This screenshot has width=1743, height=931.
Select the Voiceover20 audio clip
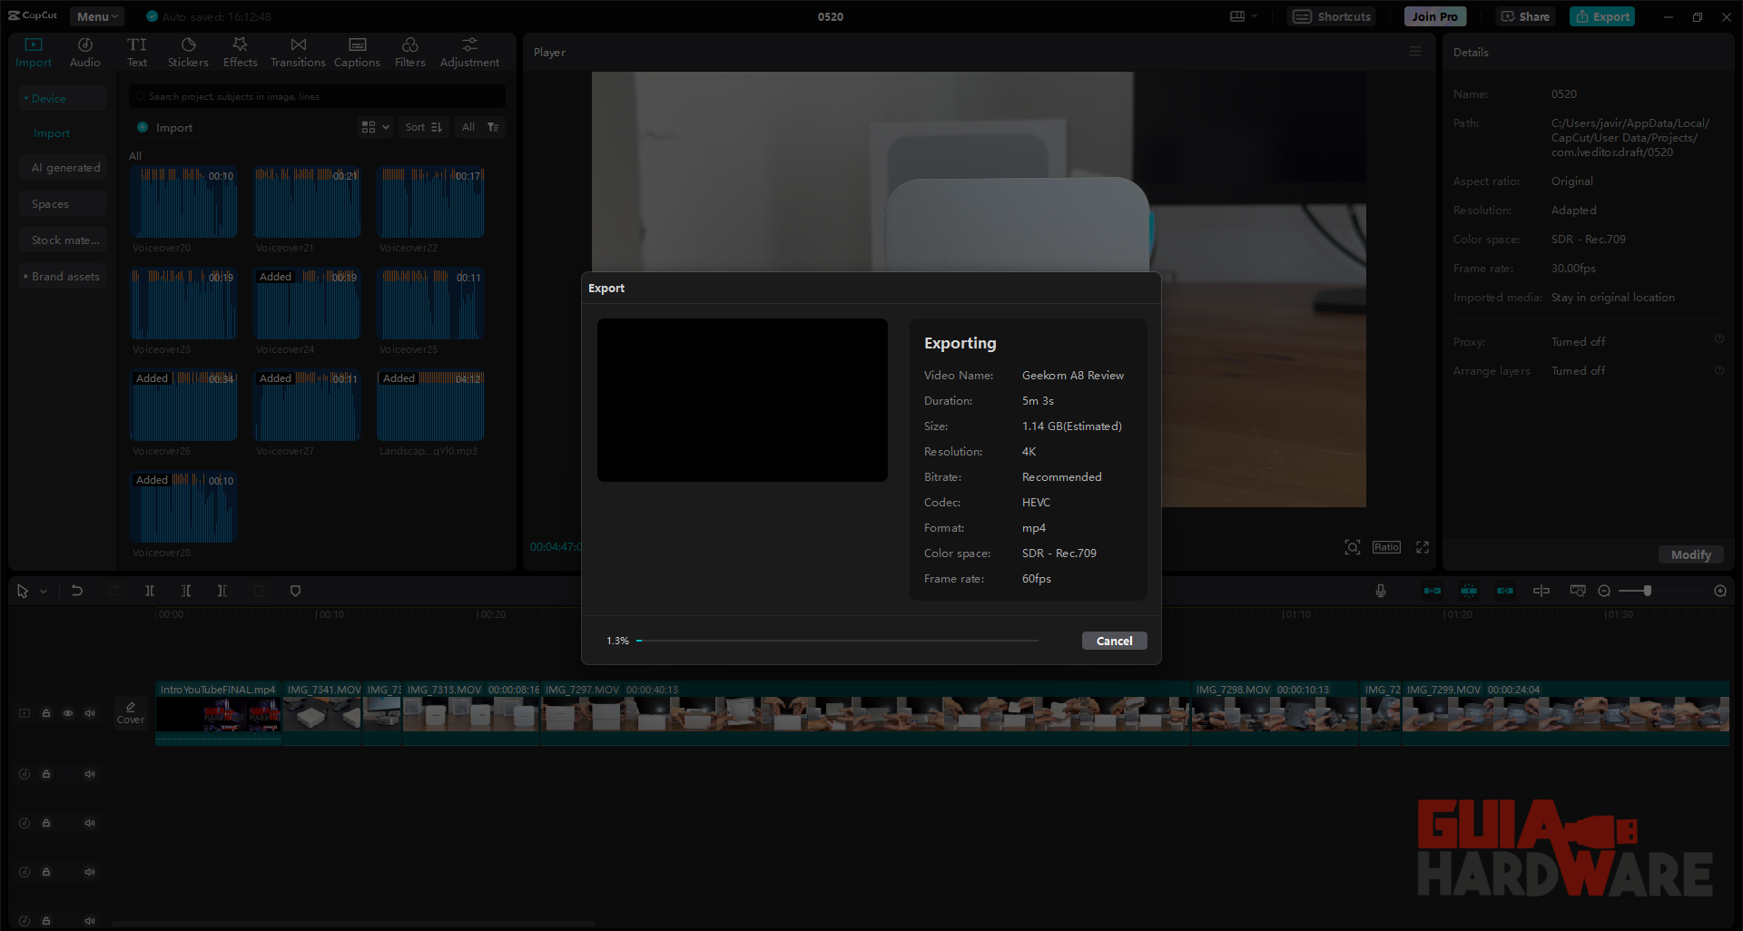click(184, 202)
